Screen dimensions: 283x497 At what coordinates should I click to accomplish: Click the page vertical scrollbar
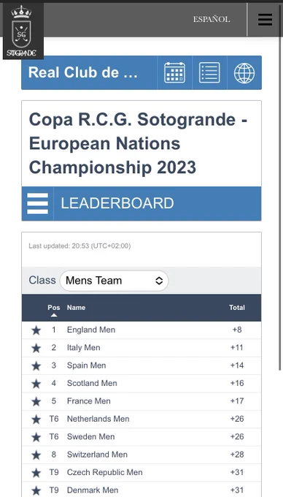pyautogui.click(x=280, y=203)
